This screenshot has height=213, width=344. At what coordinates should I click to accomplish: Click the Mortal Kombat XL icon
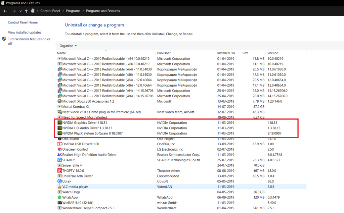coord(59,107)
